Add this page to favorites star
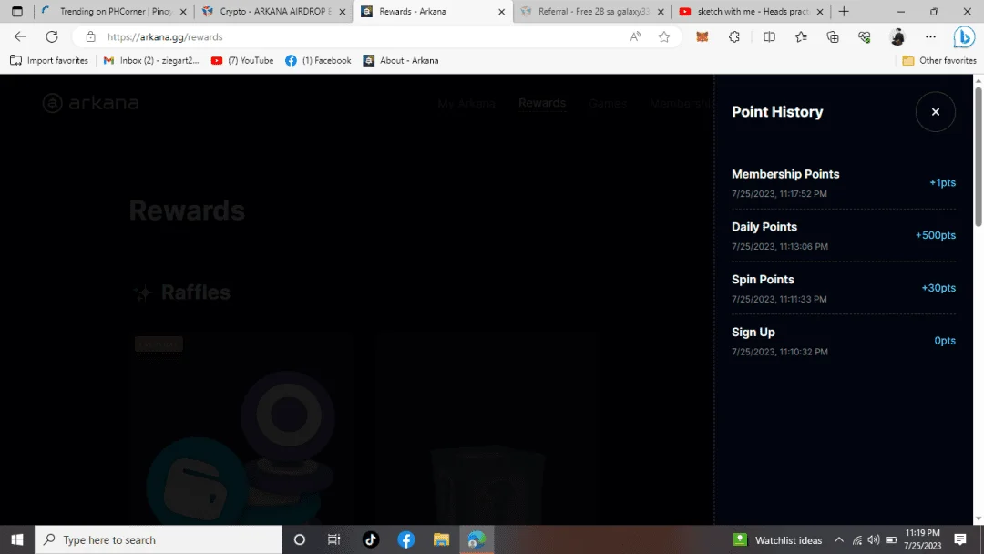 tap(664, 37)
